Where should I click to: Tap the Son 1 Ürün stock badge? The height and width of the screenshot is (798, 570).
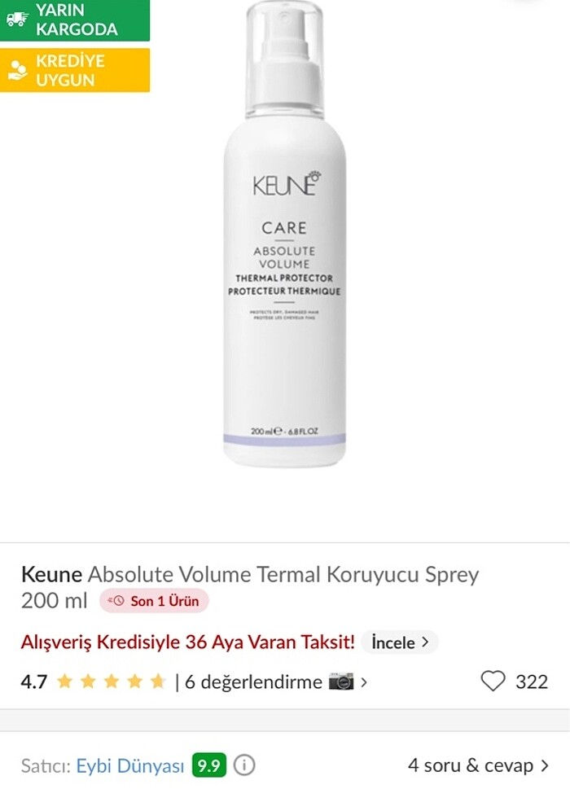pyautogui.click(x=154, y=601)
